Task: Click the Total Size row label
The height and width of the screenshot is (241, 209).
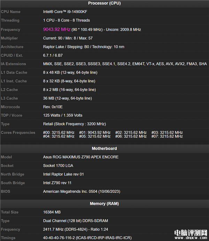Action: pyautogui.click(x=10, y=212)
